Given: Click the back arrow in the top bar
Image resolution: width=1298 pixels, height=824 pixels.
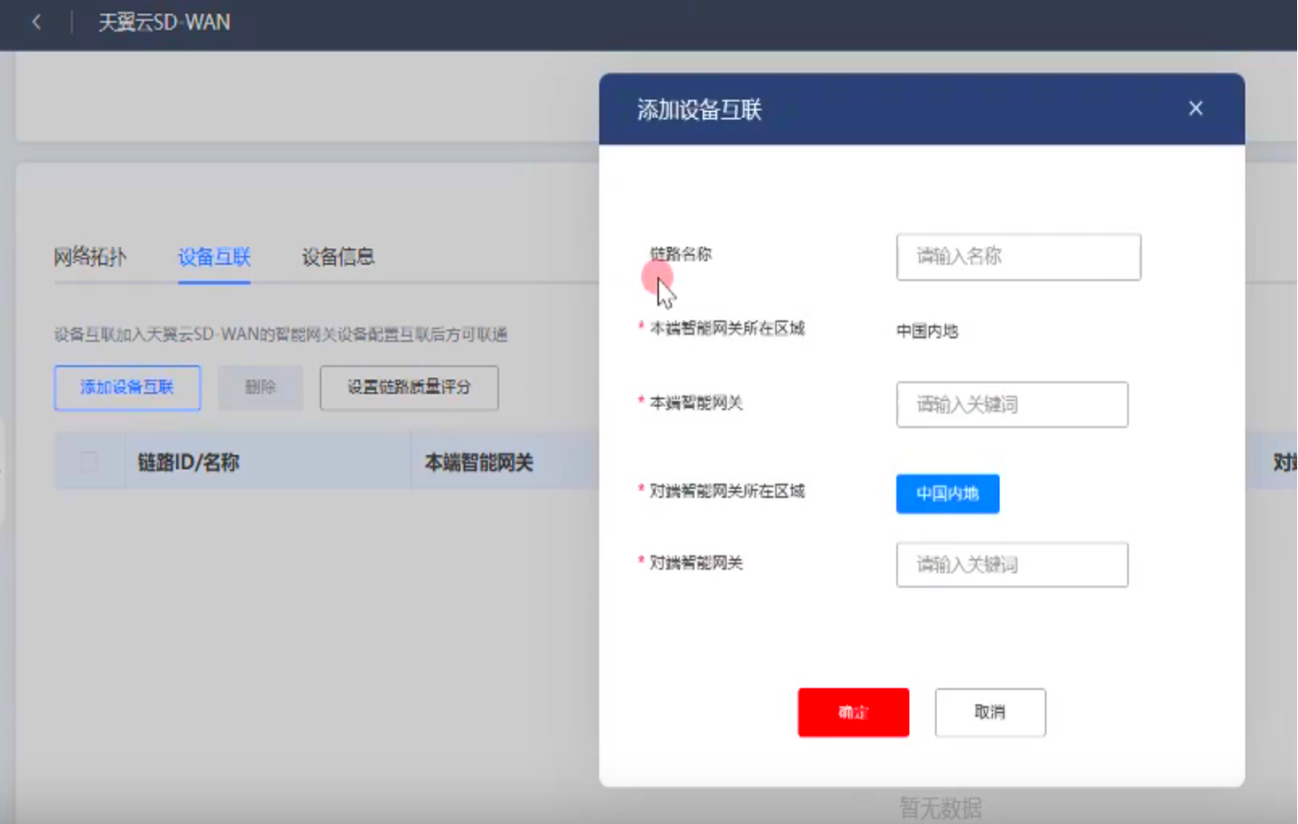Looking at the screenshot, I should pos(35,22).
